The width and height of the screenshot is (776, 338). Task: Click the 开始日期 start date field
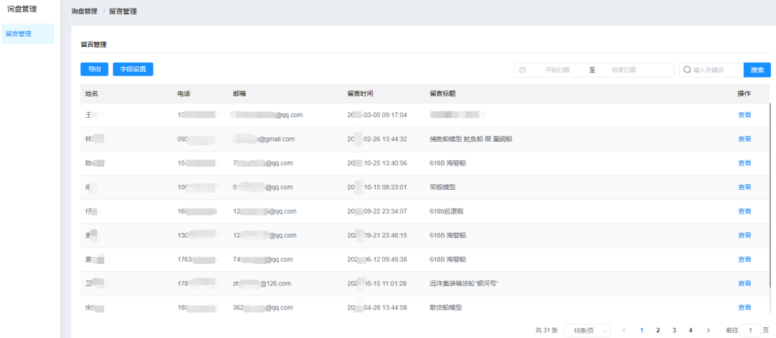558,70
